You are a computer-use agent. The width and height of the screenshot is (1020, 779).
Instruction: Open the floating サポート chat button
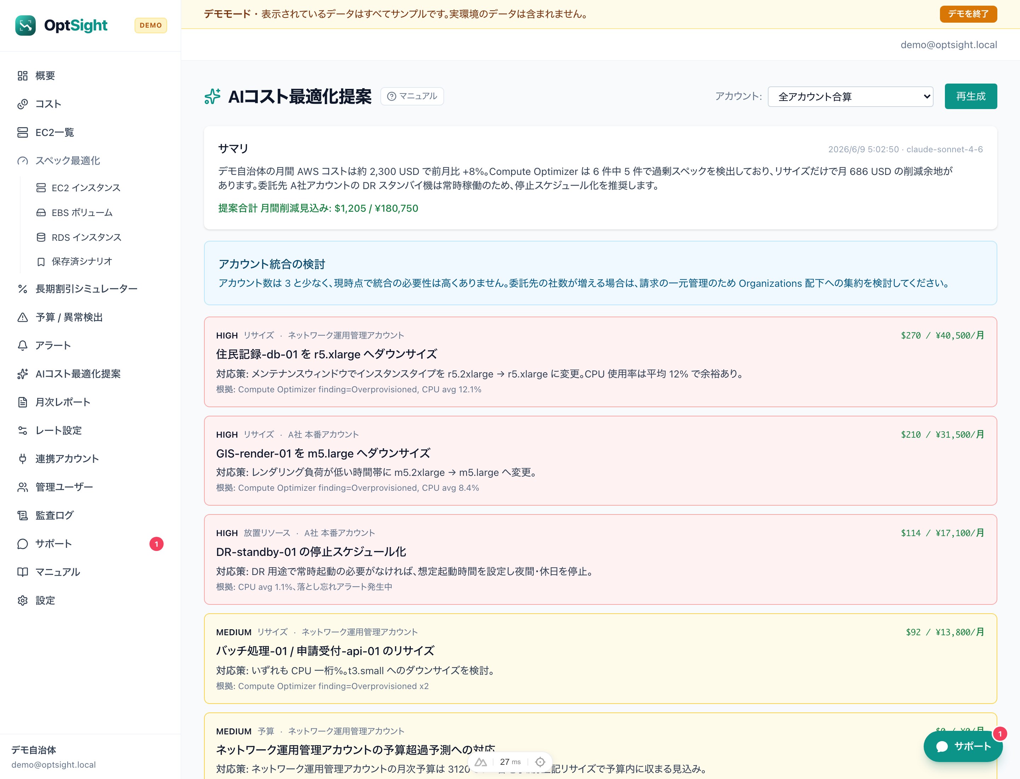pyautogui.click(x=963, y=746)
